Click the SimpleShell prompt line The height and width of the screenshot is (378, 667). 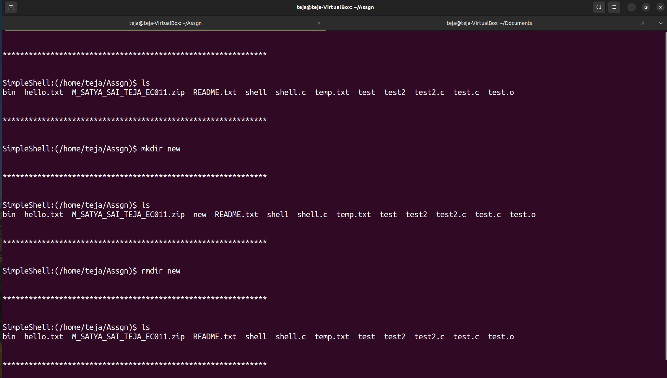(69, 83)
